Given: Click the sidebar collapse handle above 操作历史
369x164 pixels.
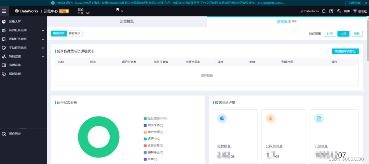Looking at the screenshot, I should tap(23, 128).
